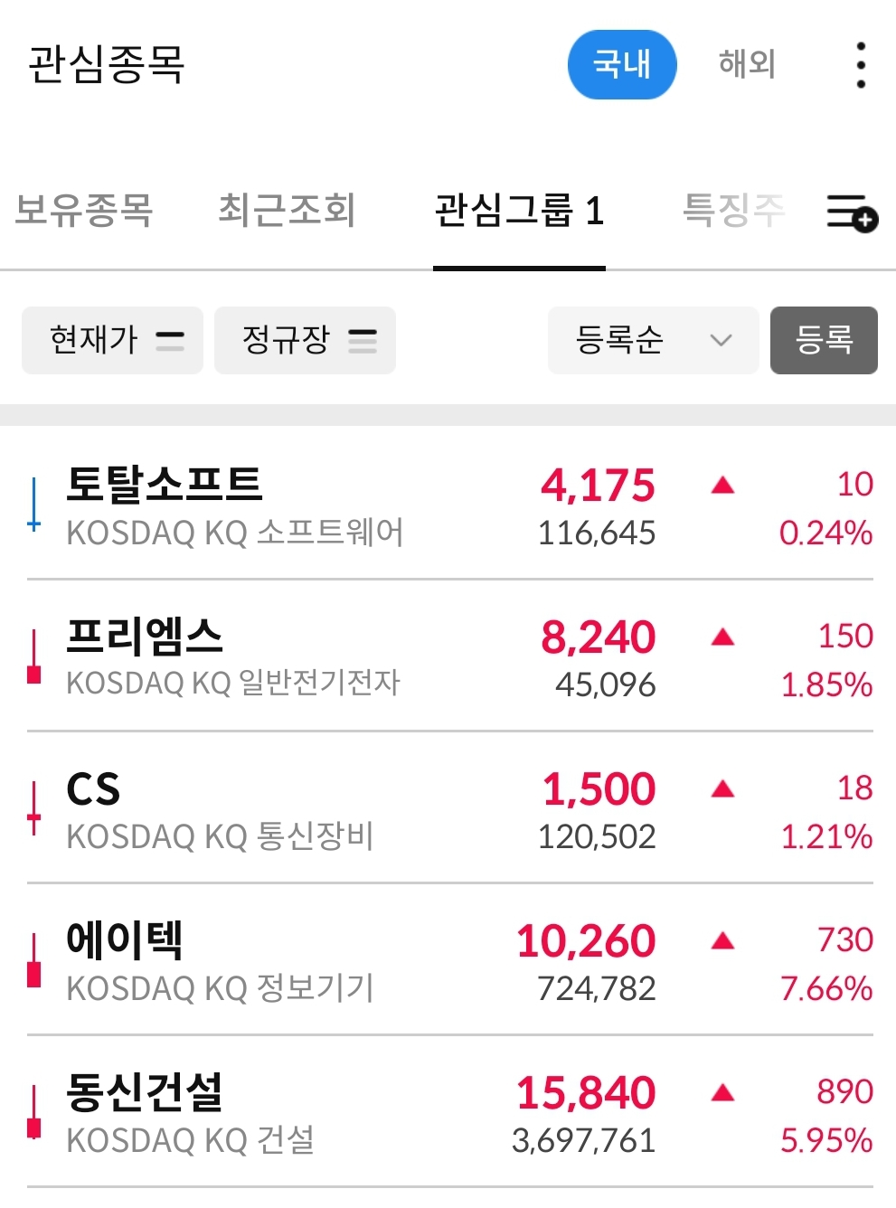Tap the group list edit icon
896x1208 pixels.
[852, 213]
